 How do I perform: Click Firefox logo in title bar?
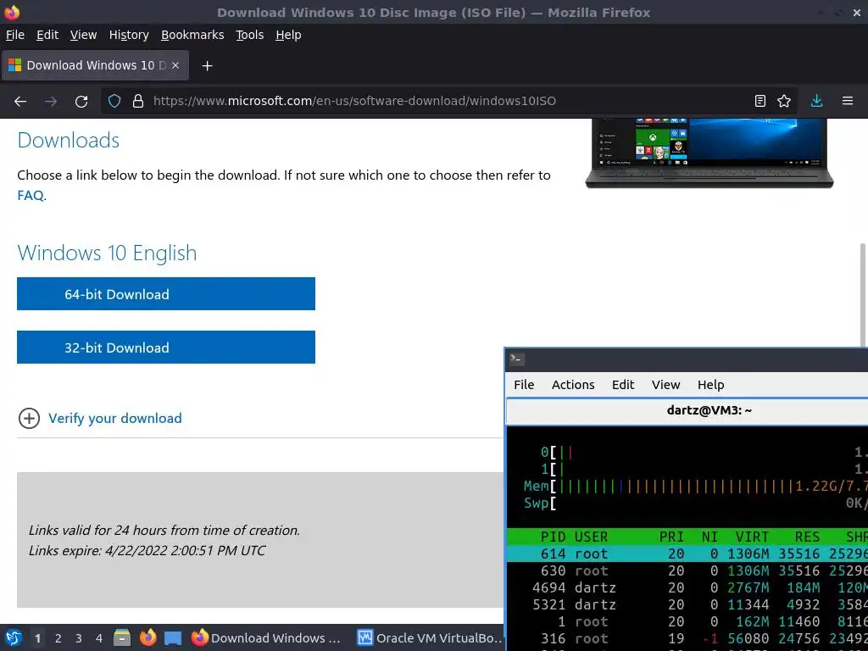point(12,12)
